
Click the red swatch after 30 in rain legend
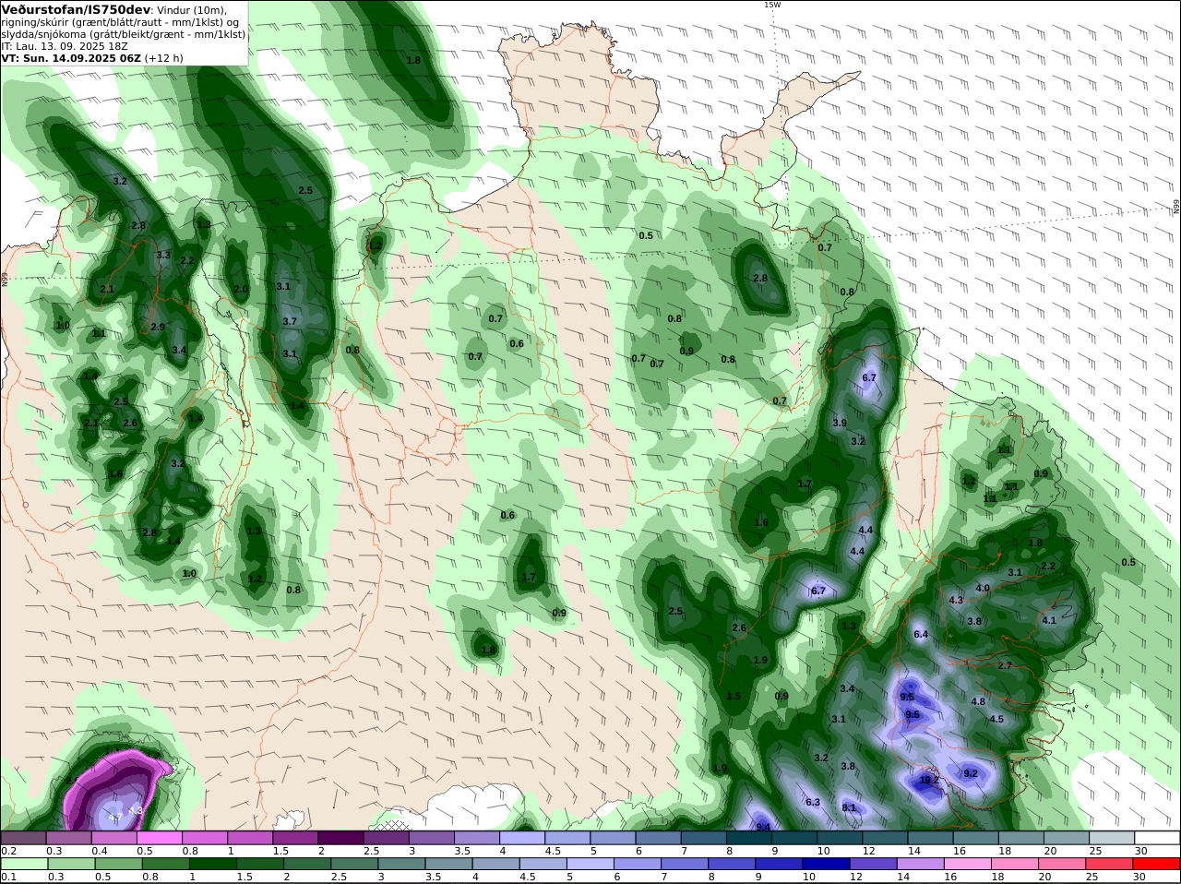(1157, 863)
